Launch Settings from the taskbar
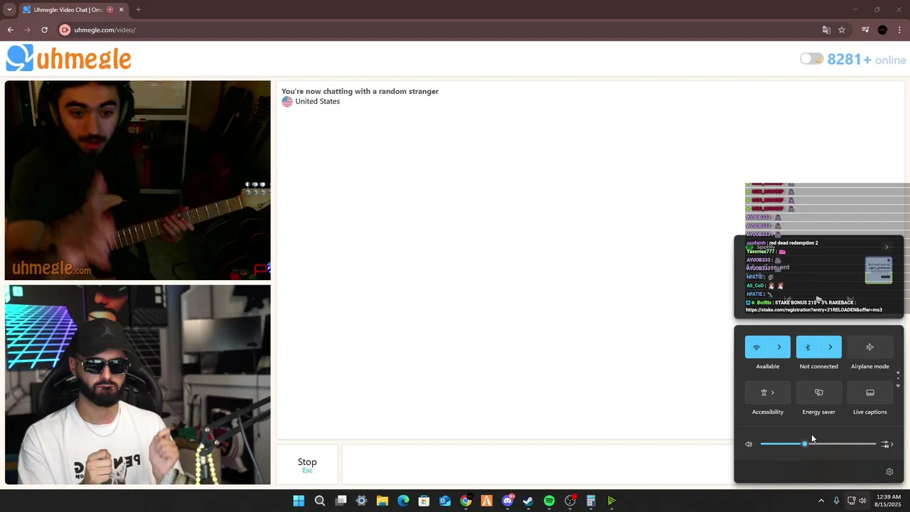This screenshot has height=512, width=910. click(361, 501)
